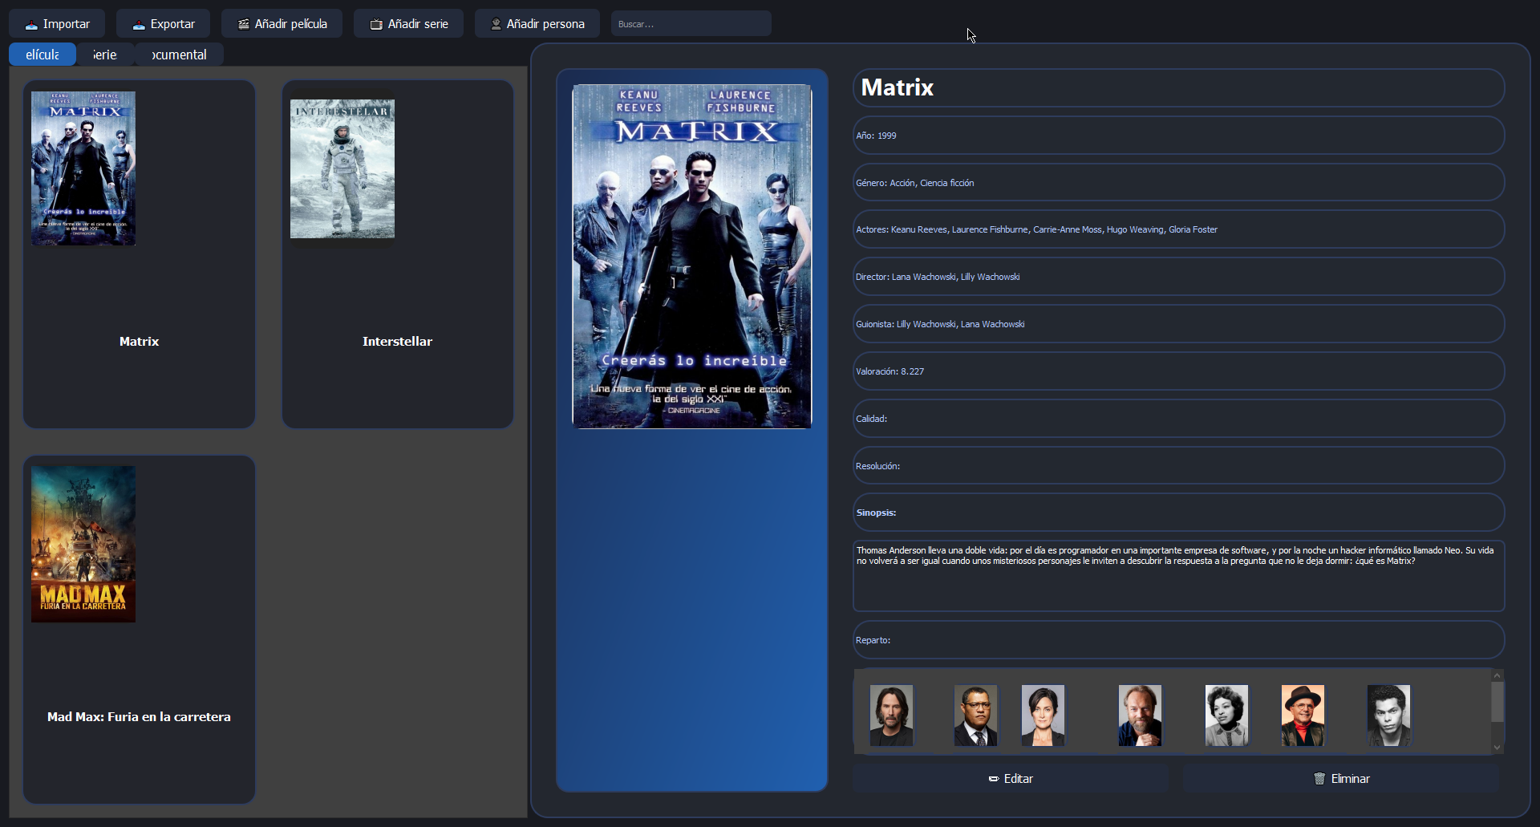Click the Interstellar title label
The height and width of the screenshot is (827, 1540).
(x=397, y=342)
